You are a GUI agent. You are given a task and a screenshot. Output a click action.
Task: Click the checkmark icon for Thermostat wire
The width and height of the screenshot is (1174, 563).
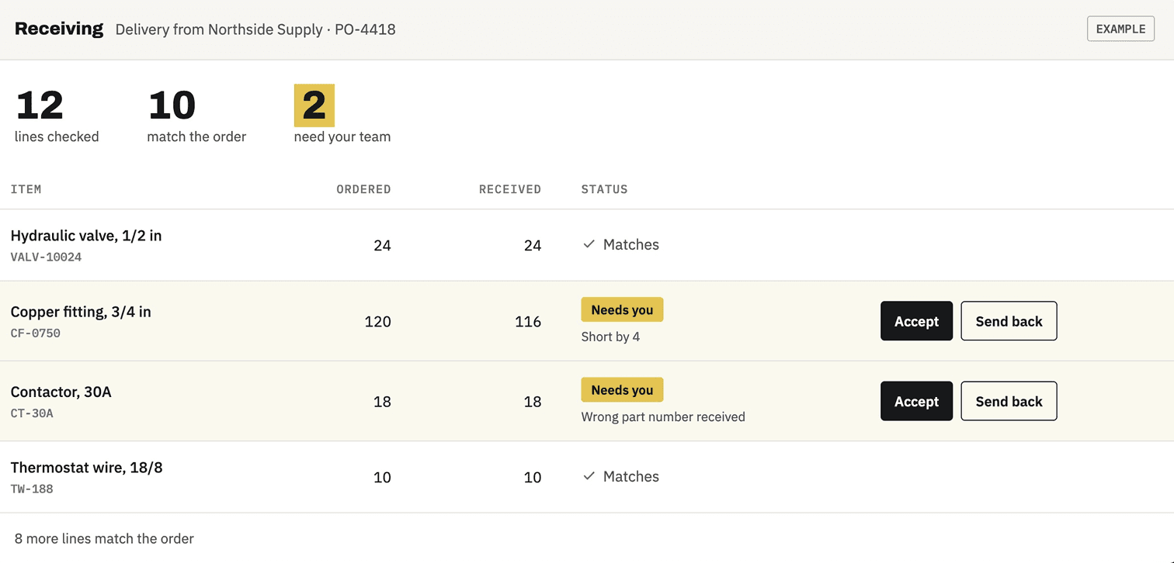coord(589,476)
